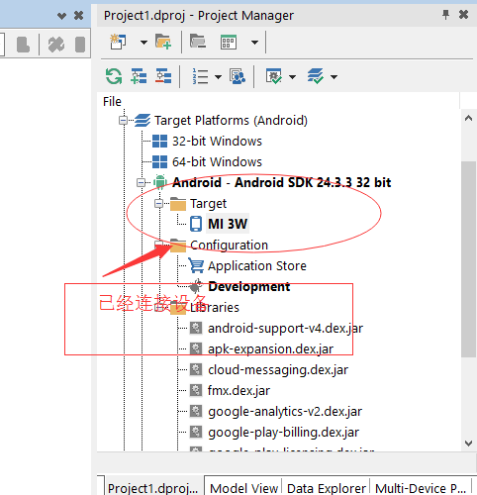Viewport: 477px width, 495px height.
Task: Click the vertical scrollbar thumb
Action: click(x=468, y=258)
